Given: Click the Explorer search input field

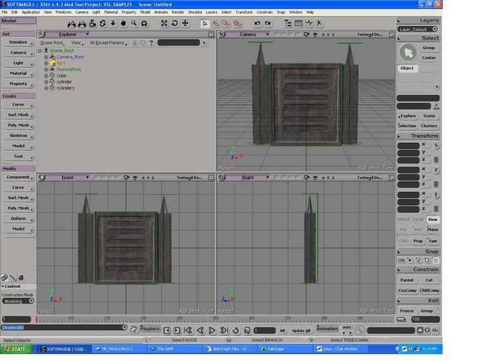Looking at the screenshot, I should click(x=178, y=43).
